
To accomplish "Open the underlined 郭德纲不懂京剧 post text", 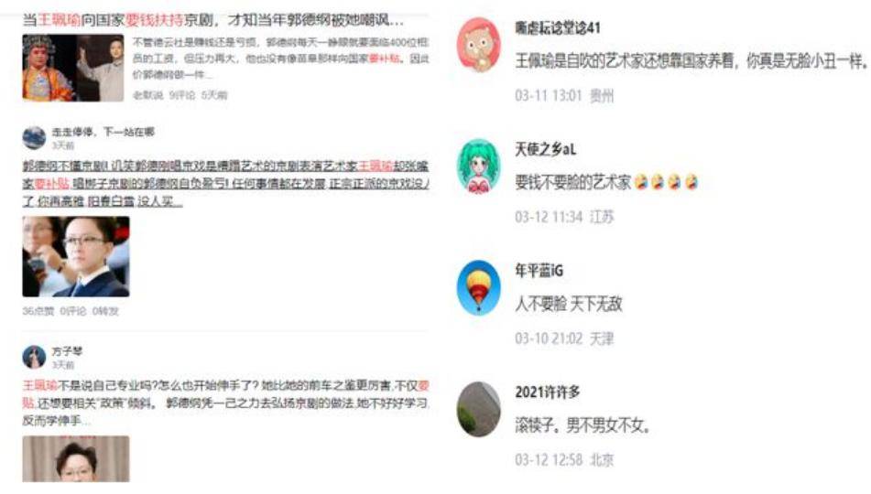I will click(225, 183).
